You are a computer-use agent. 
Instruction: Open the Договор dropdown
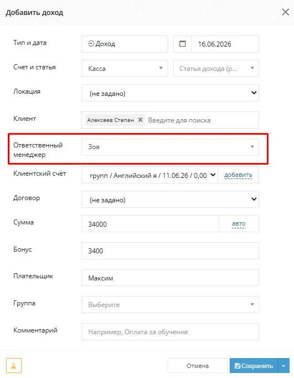(170, 200)
